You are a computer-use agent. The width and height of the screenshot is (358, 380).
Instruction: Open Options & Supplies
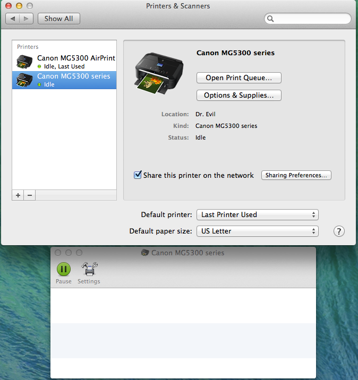coord(238,95)
